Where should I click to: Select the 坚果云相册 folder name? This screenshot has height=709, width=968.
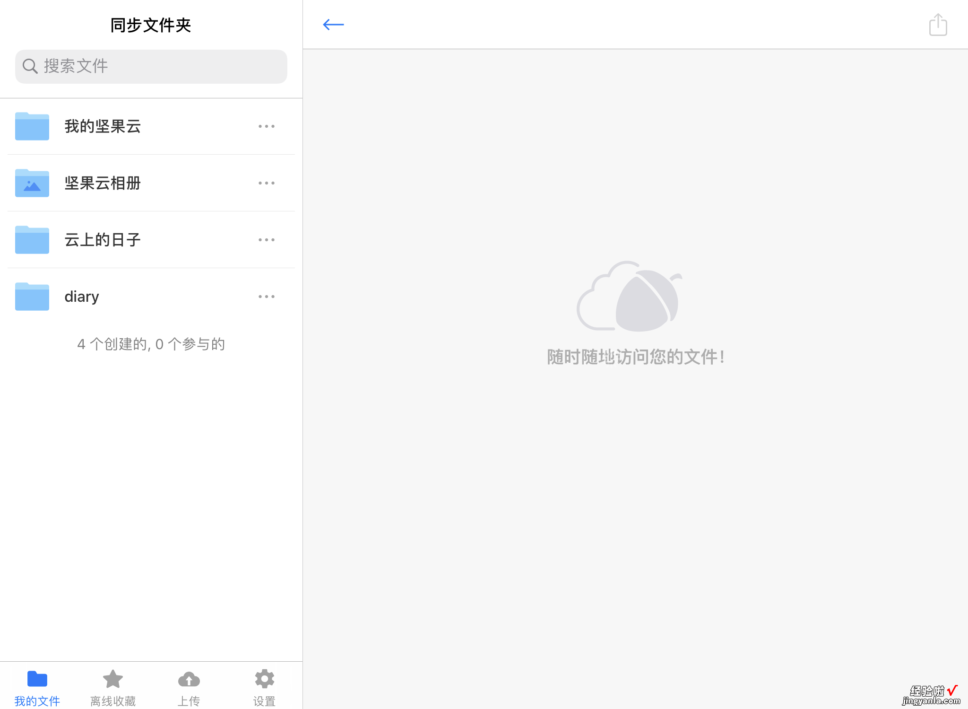[103, 183]
